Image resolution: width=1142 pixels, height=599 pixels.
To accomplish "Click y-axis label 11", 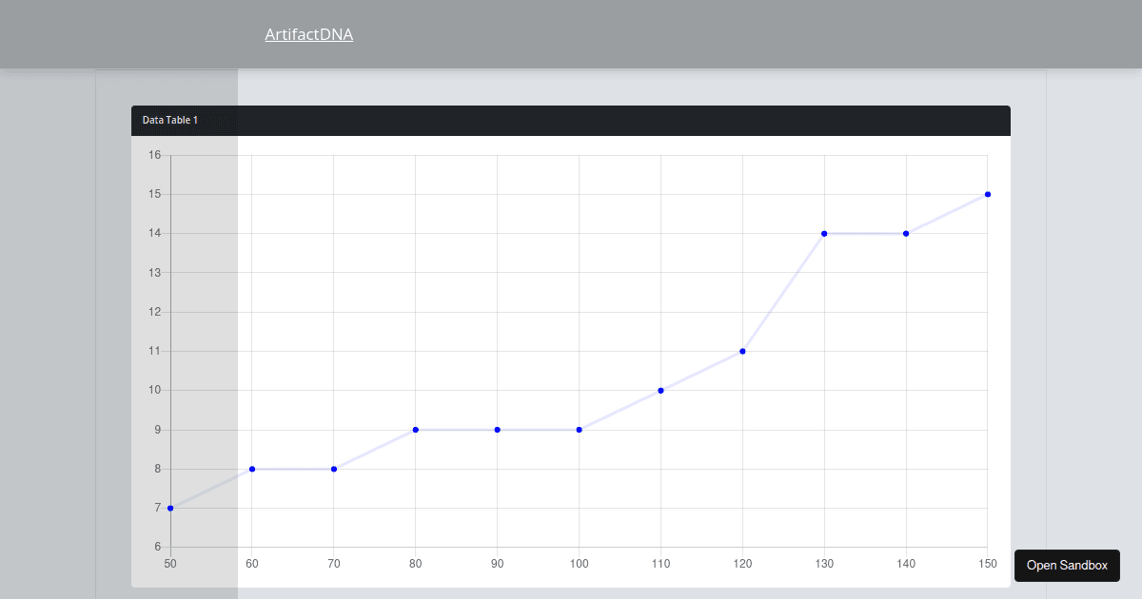I will tap(155, 351).
